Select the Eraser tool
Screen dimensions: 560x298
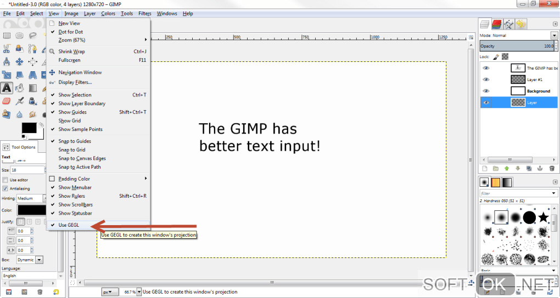tap(7, 101)
